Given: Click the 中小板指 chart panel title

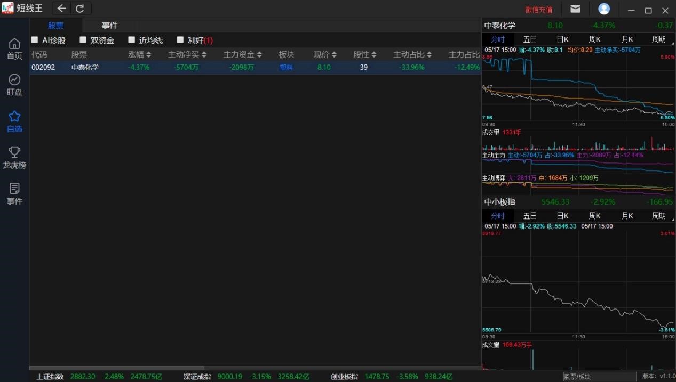Looking at the screenshot, I should pos(500,202).
